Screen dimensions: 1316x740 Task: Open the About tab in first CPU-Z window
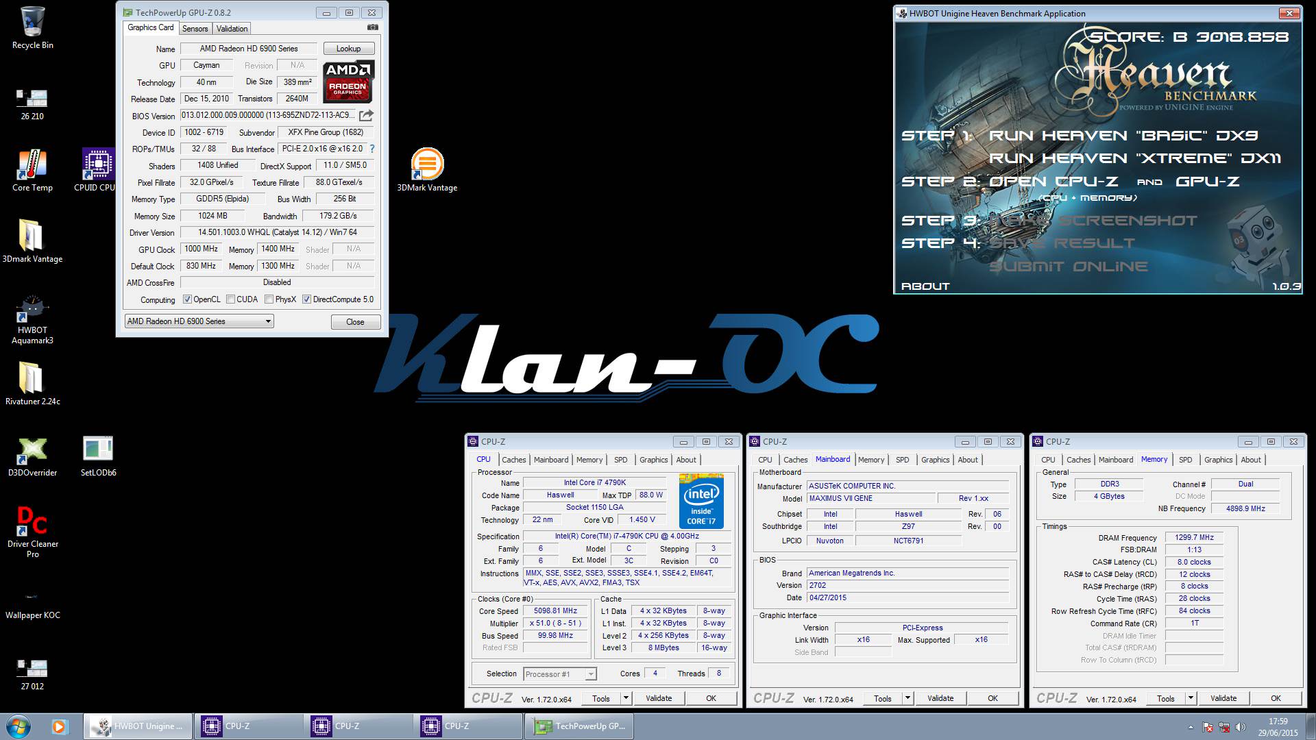[686, 460]
